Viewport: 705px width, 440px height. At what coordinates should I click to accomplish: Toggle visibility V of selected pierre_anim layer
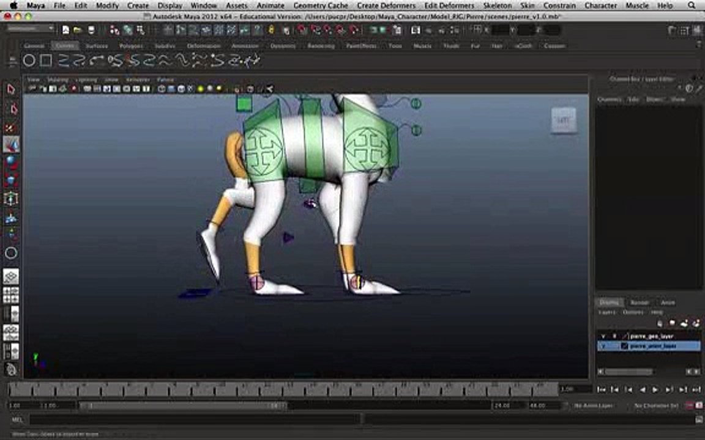tap(603, 346)
